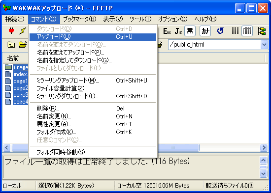Toggle no kanji conversion (無) button
This screenshot has width=271, height=193.
point(190,31)
